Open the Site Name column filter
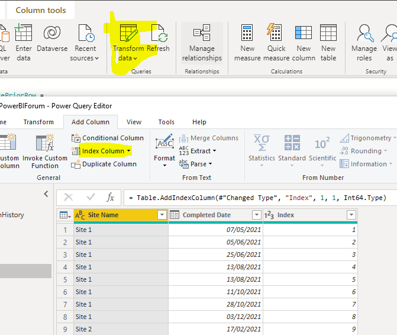Image resolution: width=397 pixels, height=335 pixels. (x=162, y=215)
